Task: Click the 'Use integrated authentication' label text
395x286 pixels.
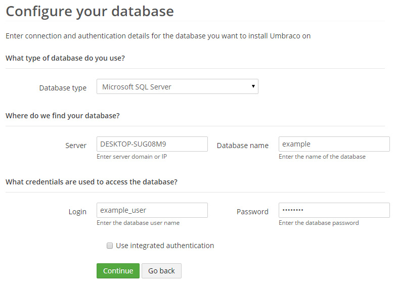Action: [x=165, y=246]
